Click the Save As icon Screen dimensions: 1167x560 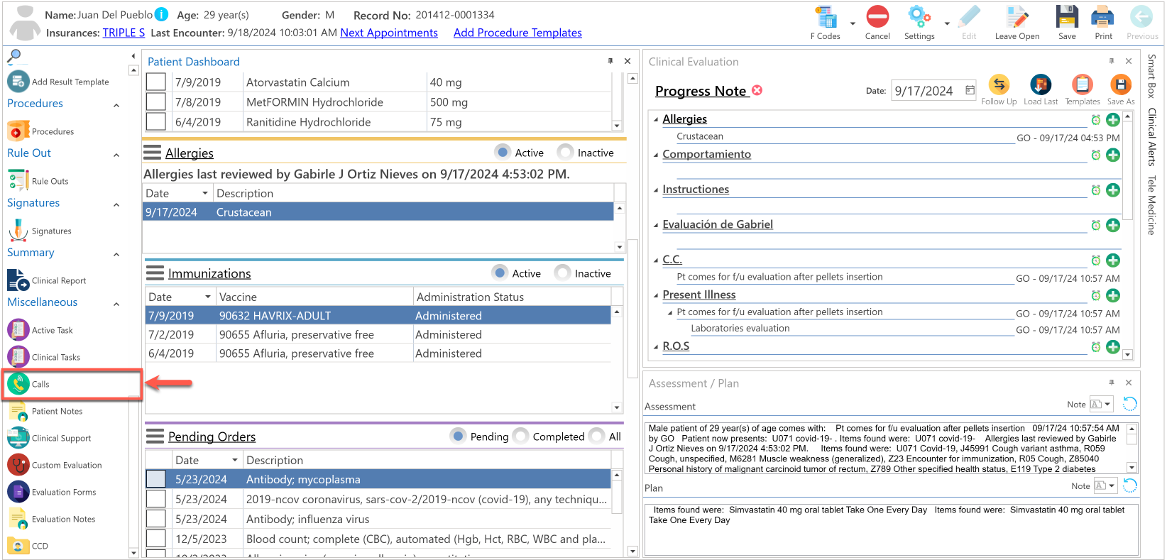click(1120, 85)
